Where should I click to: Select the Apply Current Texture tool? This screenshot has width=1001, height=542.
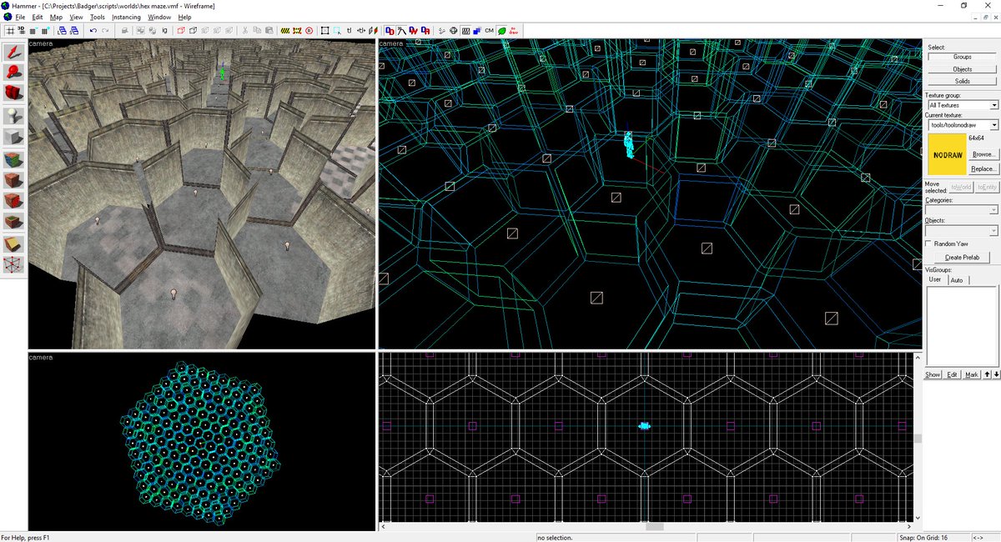click(x=13, y=180)
